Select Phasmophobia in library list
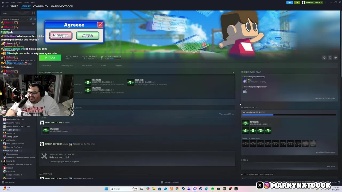The height and width of the screenshot is (192, 342). click(12, 154)
